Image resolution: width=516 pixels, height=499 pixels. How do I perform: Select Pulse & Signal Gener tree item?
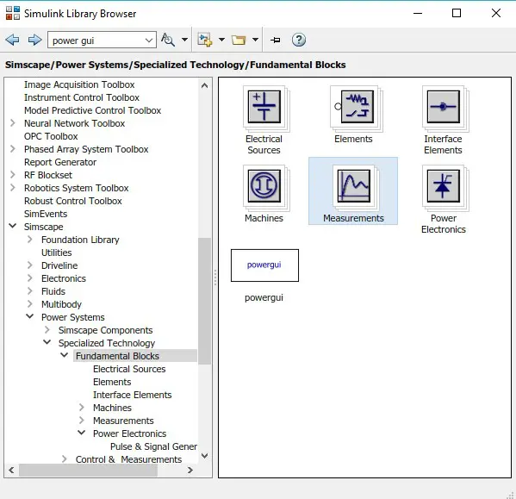tap(153, 446)
